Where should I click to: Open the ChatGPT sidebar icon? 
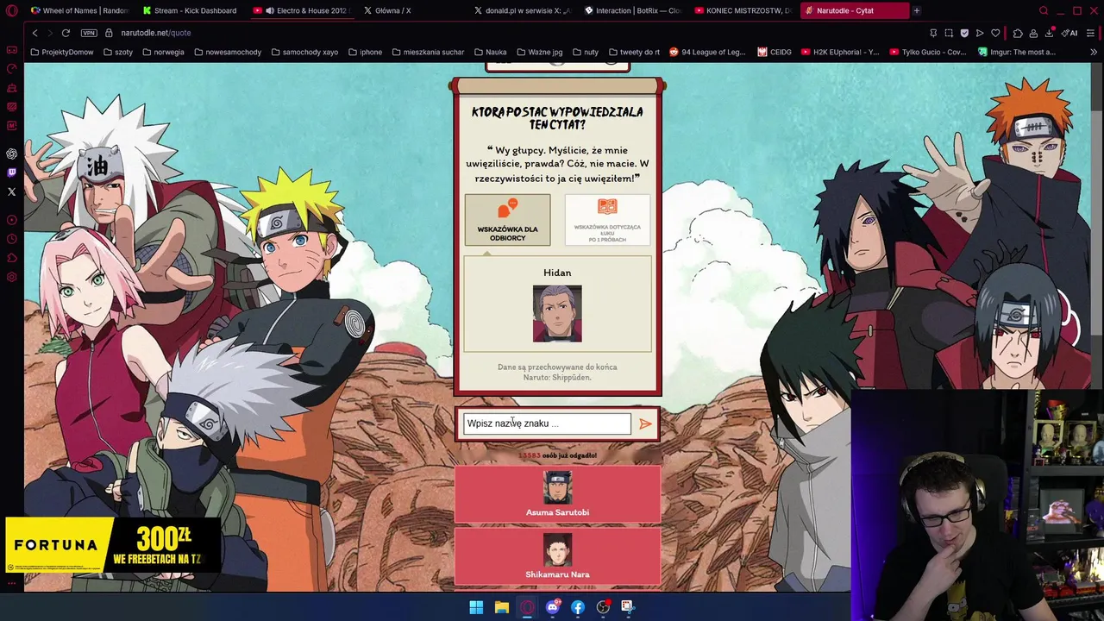pos(11,154)
